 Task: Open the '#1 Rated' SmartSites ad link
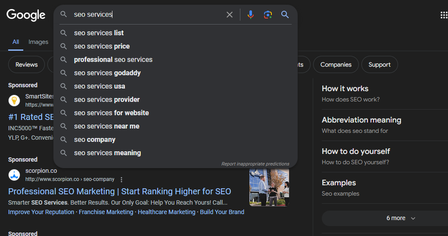[x=31, y=117]
